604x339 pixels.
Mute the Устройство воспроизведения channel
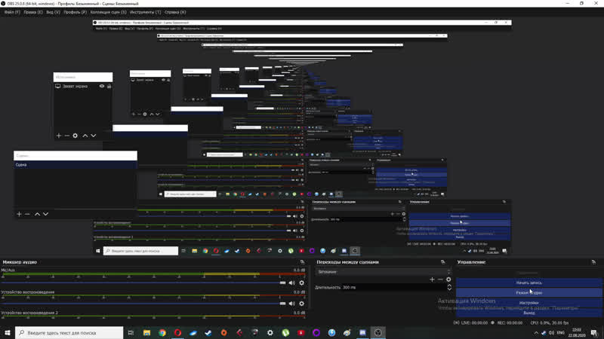click(x=292, y=304)
